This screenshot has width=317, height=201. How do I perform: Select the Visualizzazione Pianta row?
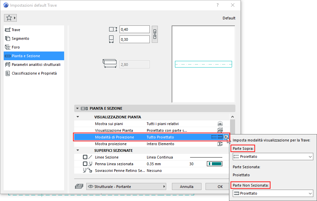pos(152,130)
